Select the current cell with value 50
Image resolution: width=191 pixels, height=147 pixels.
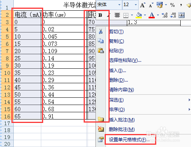(x=28, y=94)
